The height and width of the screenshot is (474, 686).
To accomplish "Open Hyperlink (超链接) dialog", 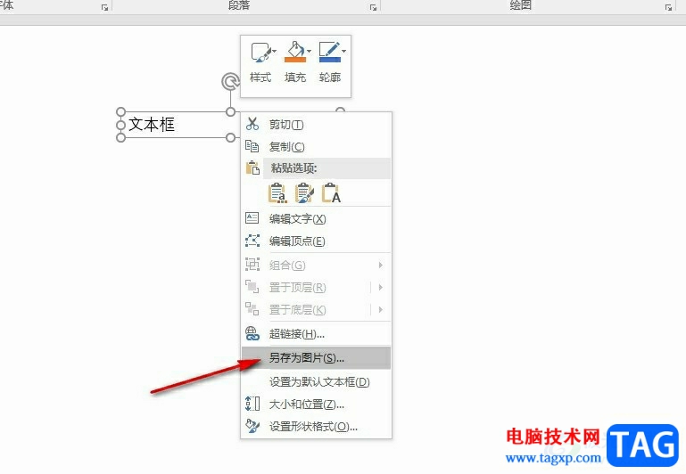I will click(x=316, y=334).
